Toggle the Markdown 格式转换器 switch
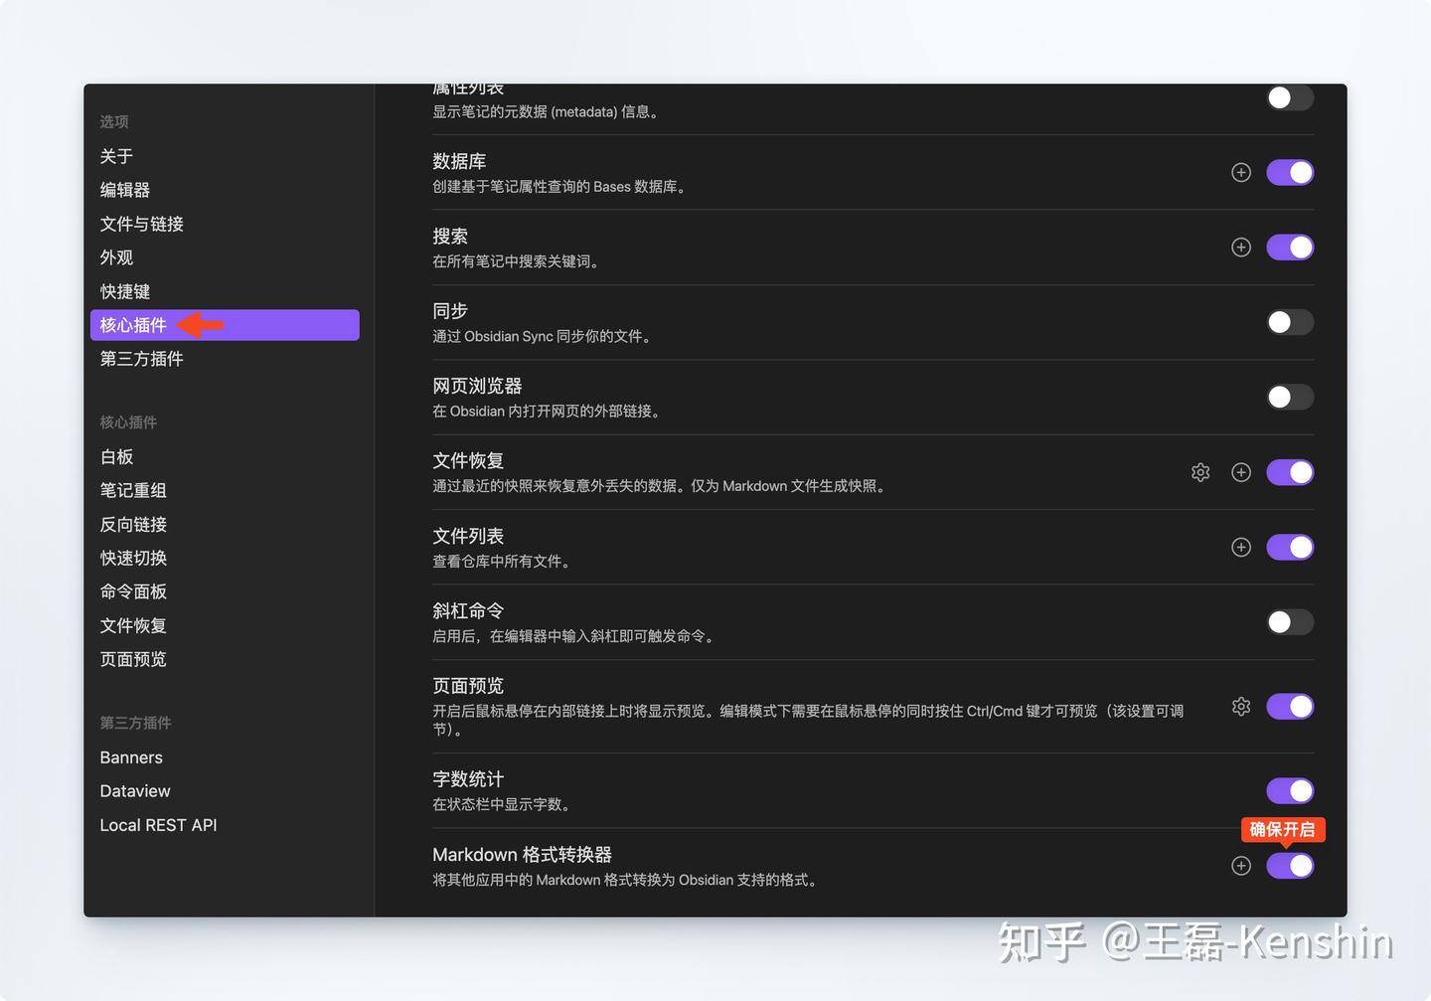The width and height of the screenshot is (1431, 1001). 1290,866
